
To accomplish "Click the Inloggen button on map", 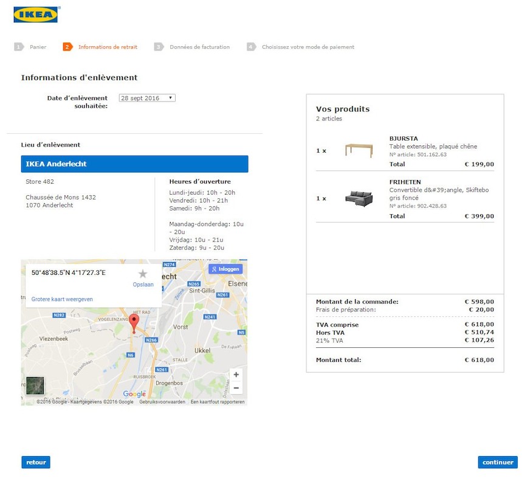I will 225,269.
